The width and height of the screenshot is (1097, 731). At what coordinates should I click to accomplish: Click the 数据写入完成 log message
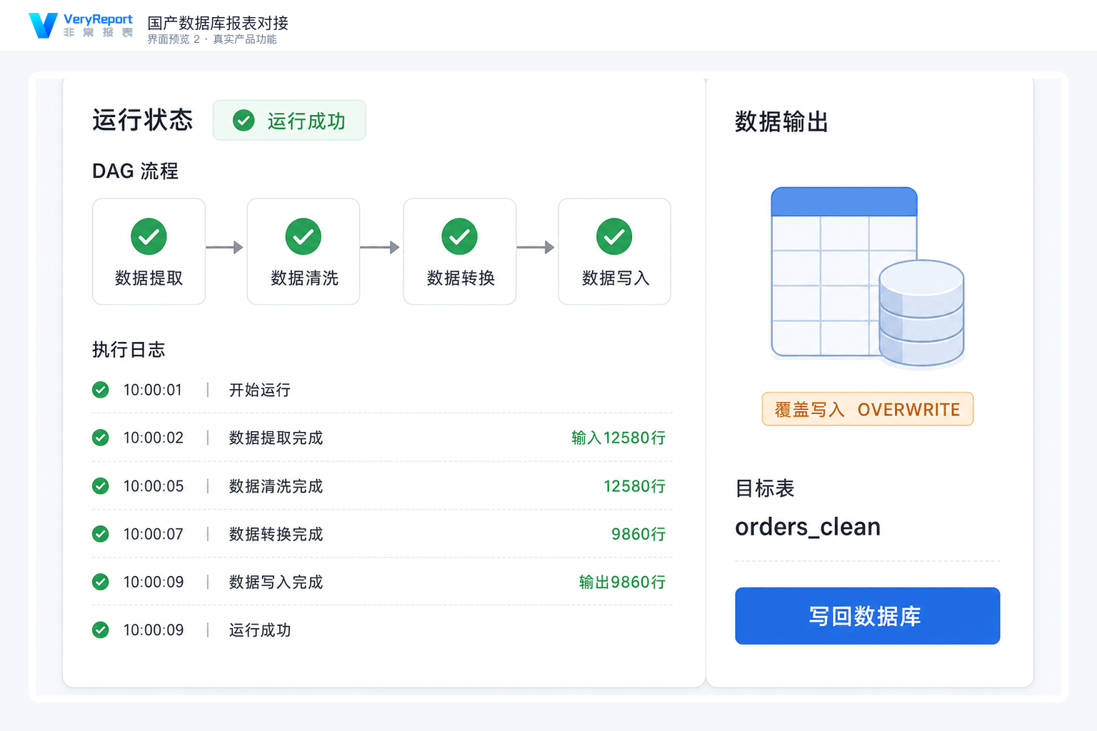click(276, 582)
